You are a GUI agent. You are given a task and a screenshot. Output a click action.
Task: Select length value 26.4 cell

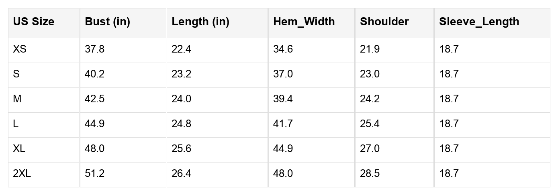coord(181,174)
